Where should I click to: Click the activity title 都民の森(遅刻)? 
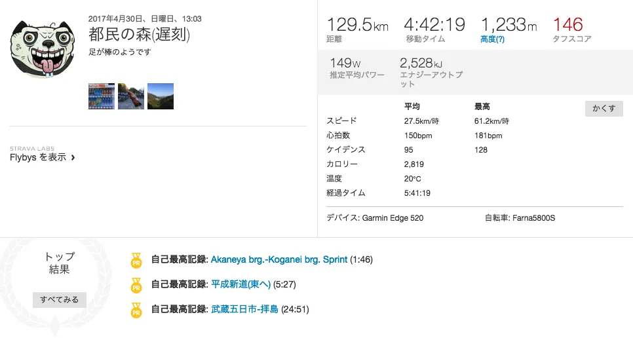coord(139,35)
